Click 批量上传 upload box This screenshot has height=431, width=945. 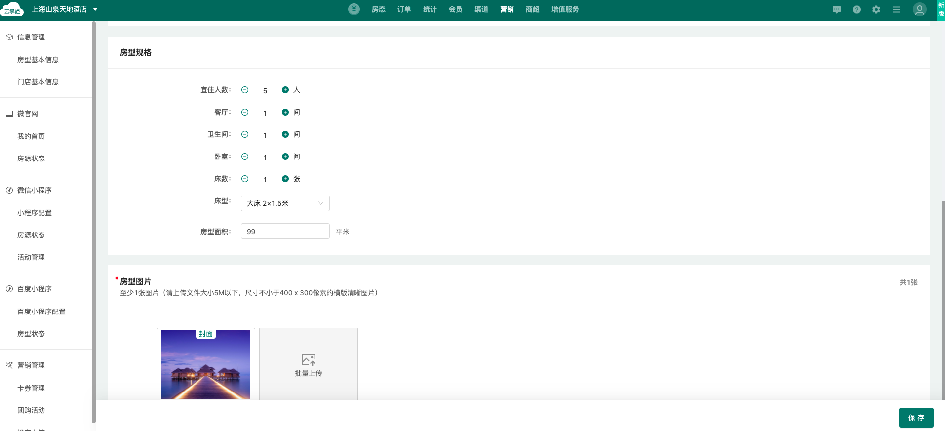click(x=309, y=364)
